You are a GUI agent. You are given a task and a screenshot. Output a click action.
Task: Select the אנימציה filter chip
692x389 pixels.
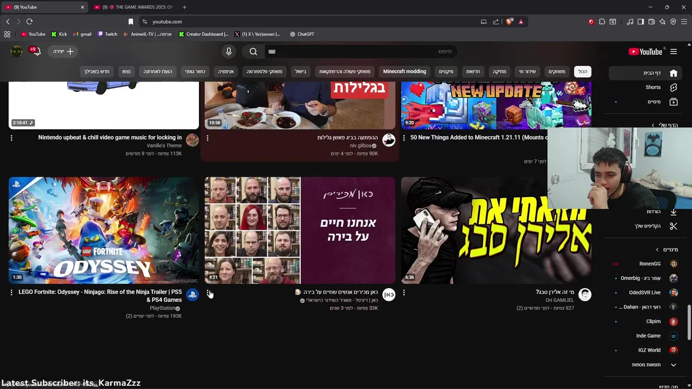[x=226, y=71]
